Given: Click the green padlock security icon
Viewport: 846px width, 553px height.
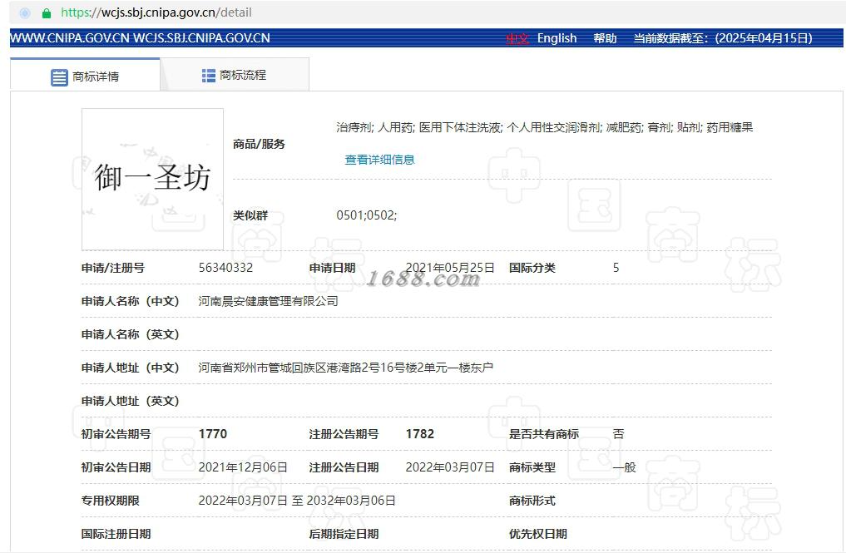Looking at the screenshot, I should pyautogui.click(x=47, y=13).
